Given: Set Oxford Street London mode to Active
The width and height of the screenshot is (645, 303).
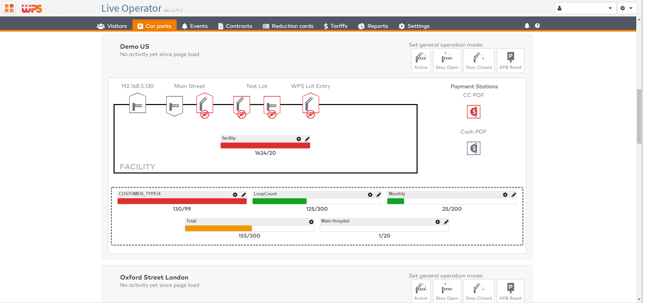Looking at the screenshot, I should pyautogui.click(x=421, y=291).
